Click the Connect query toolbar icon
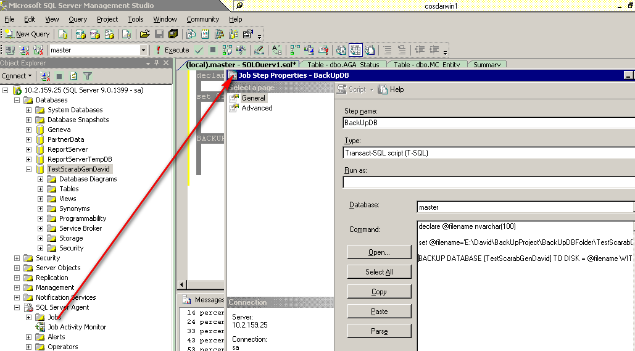The image size is (635, 351). pos(10,50)
